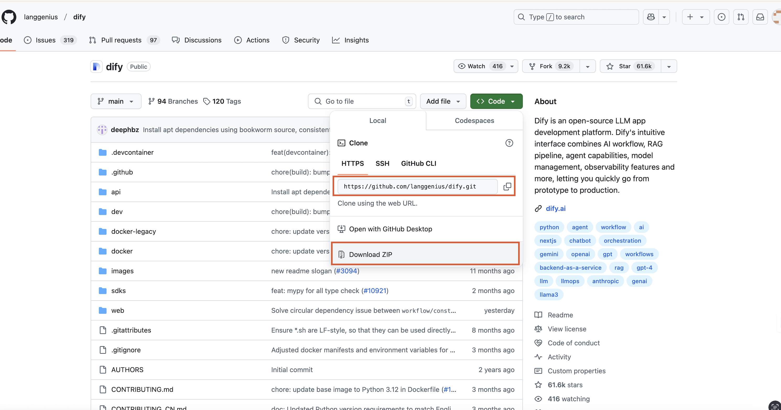Click the Go to file input field
The width and height of the screenshot is (781, 410).
[x=361, y=101]
